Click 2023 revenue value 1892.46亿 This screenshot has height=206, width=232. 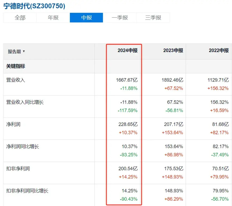(172, 80)
